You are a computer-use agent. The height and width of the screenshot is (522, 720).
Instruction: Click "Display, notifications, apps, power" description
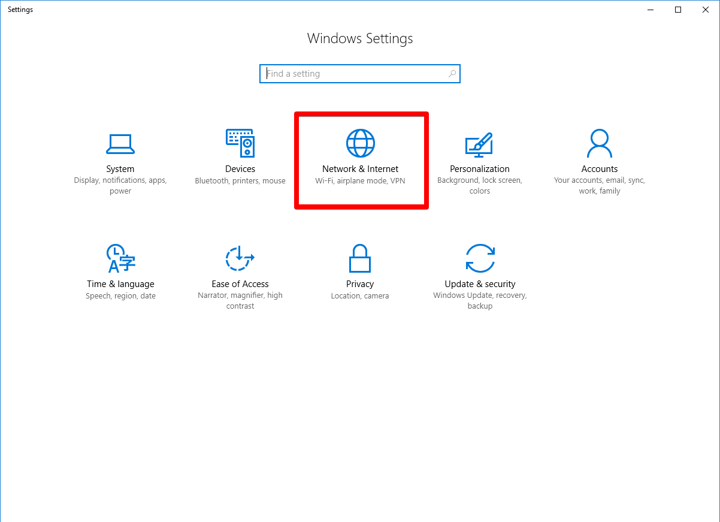[x=120, y=186]
